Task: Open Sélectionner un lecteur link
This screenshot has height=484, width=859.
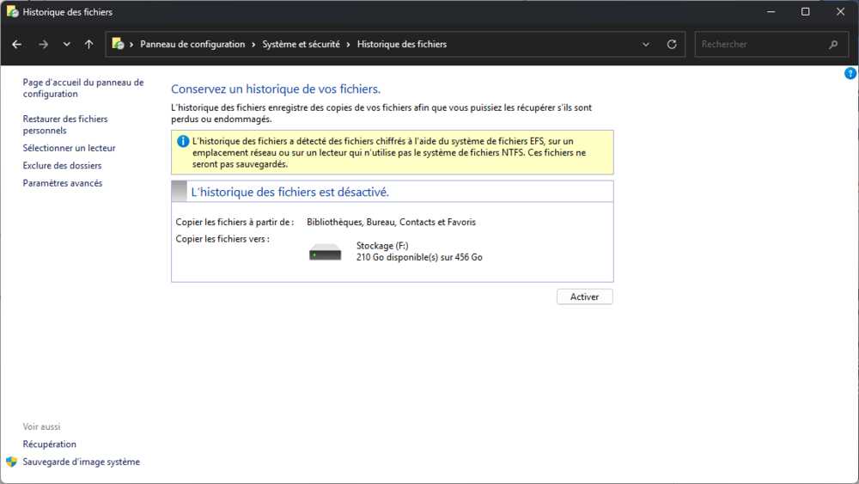Action: [x=69, y=148]
